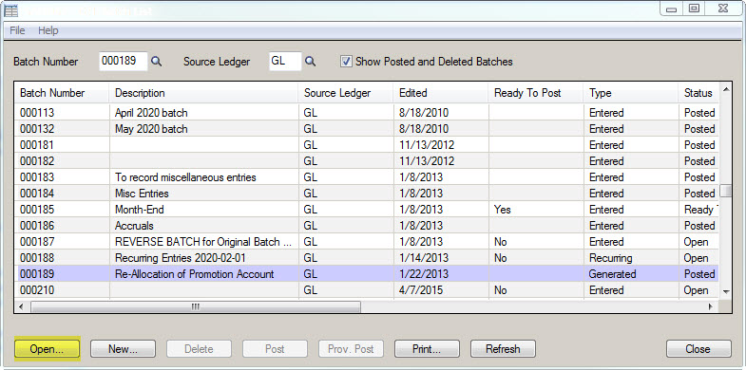Click the Source Ledger finder magnifier icon
The height and width of the screenshot is (370, 746).
tap(310, 62)
